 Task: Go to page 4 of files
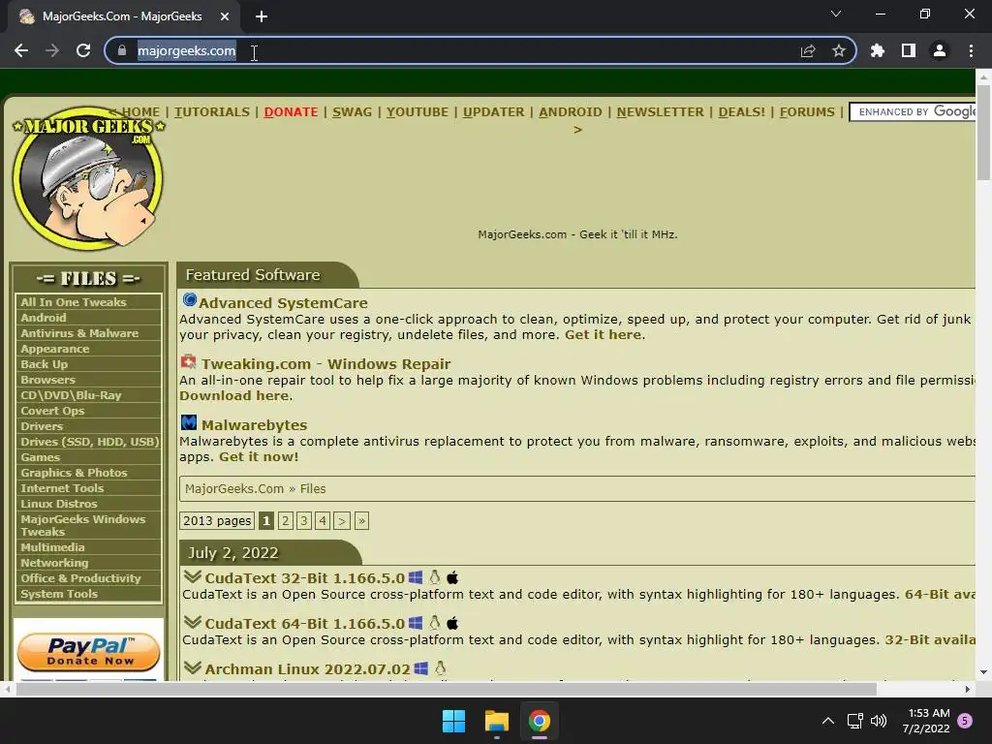coord(323,520)
